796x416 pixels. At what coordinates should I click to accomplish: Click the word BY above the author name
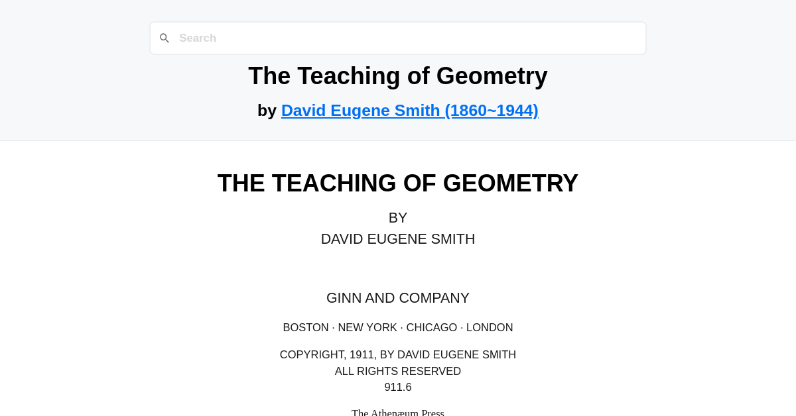pyautogui.click(x=398, y=217)
